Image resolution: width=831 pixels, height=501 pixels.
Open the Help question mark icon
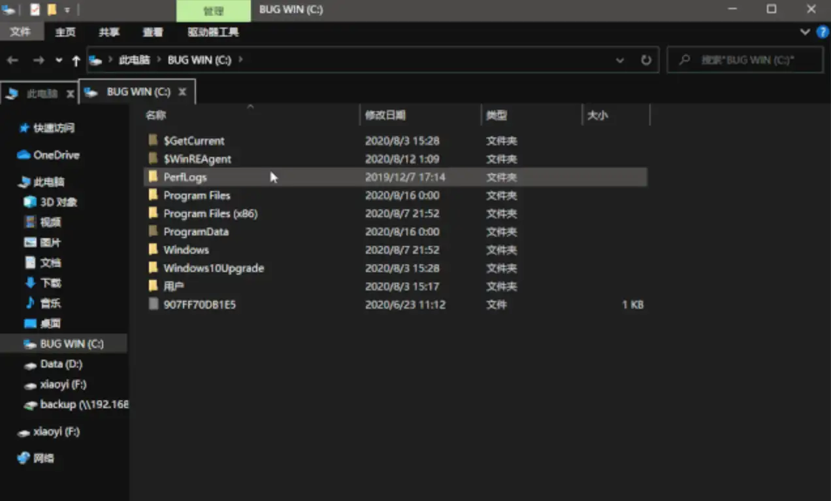(x=823, y=32)
